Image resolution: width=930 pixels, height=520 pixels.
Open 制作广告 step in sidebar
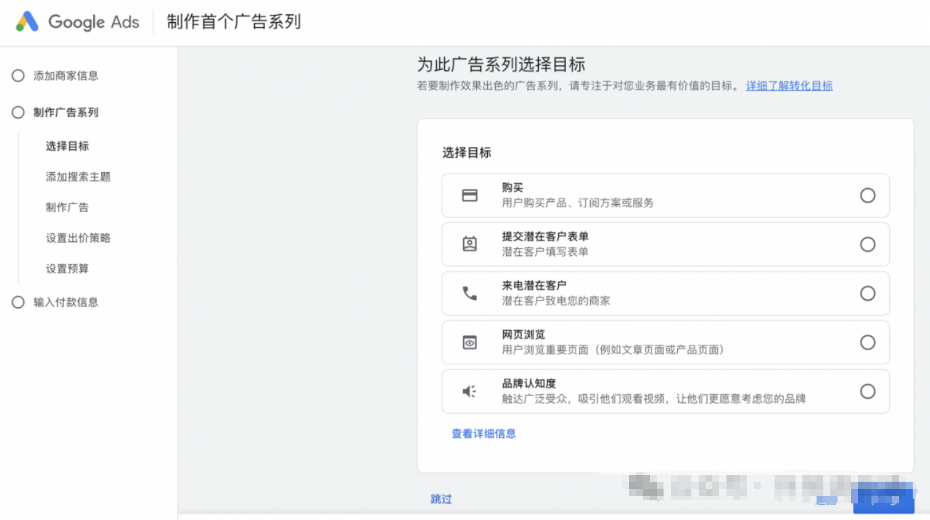(x=67, y=207)
